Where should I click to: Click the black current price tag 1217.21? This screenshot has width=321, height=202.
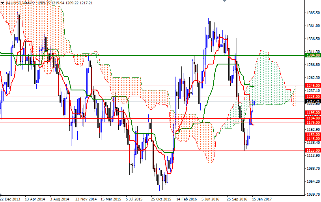(x=312, y=101)
